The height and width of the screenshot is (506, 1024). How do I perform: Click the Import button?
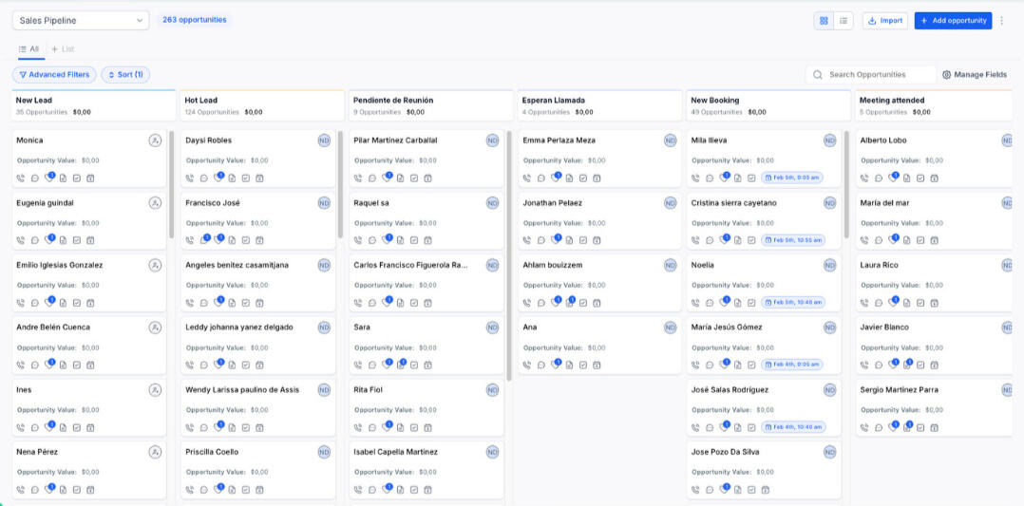pos(884,20)
